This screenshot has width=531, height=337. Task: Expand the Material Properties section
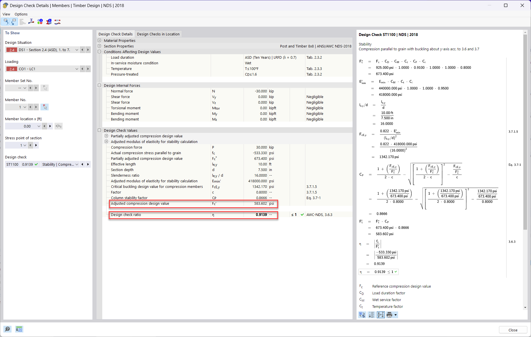99,40
